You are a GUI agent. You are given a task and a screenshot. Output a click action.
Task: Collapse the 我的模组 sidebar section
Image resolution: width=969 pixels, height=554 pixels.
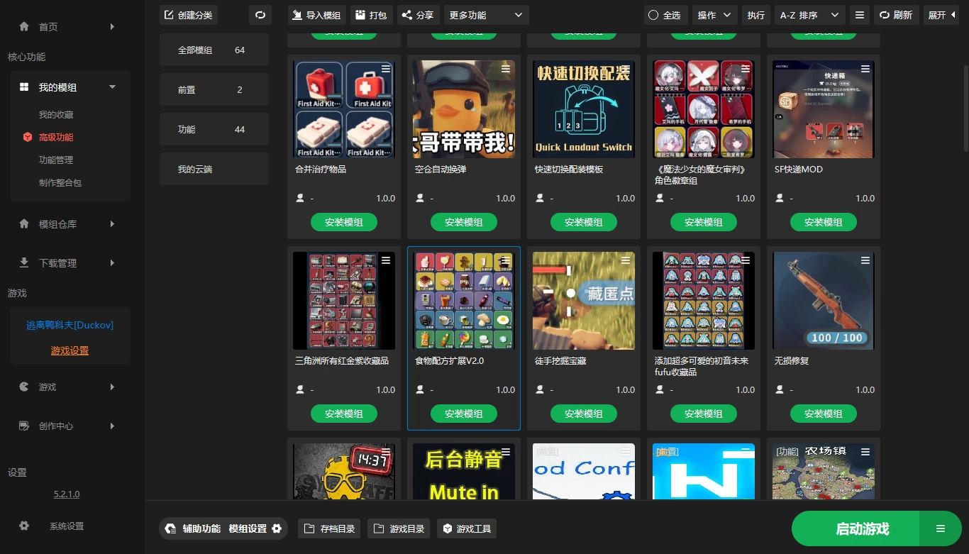point(112,87)
